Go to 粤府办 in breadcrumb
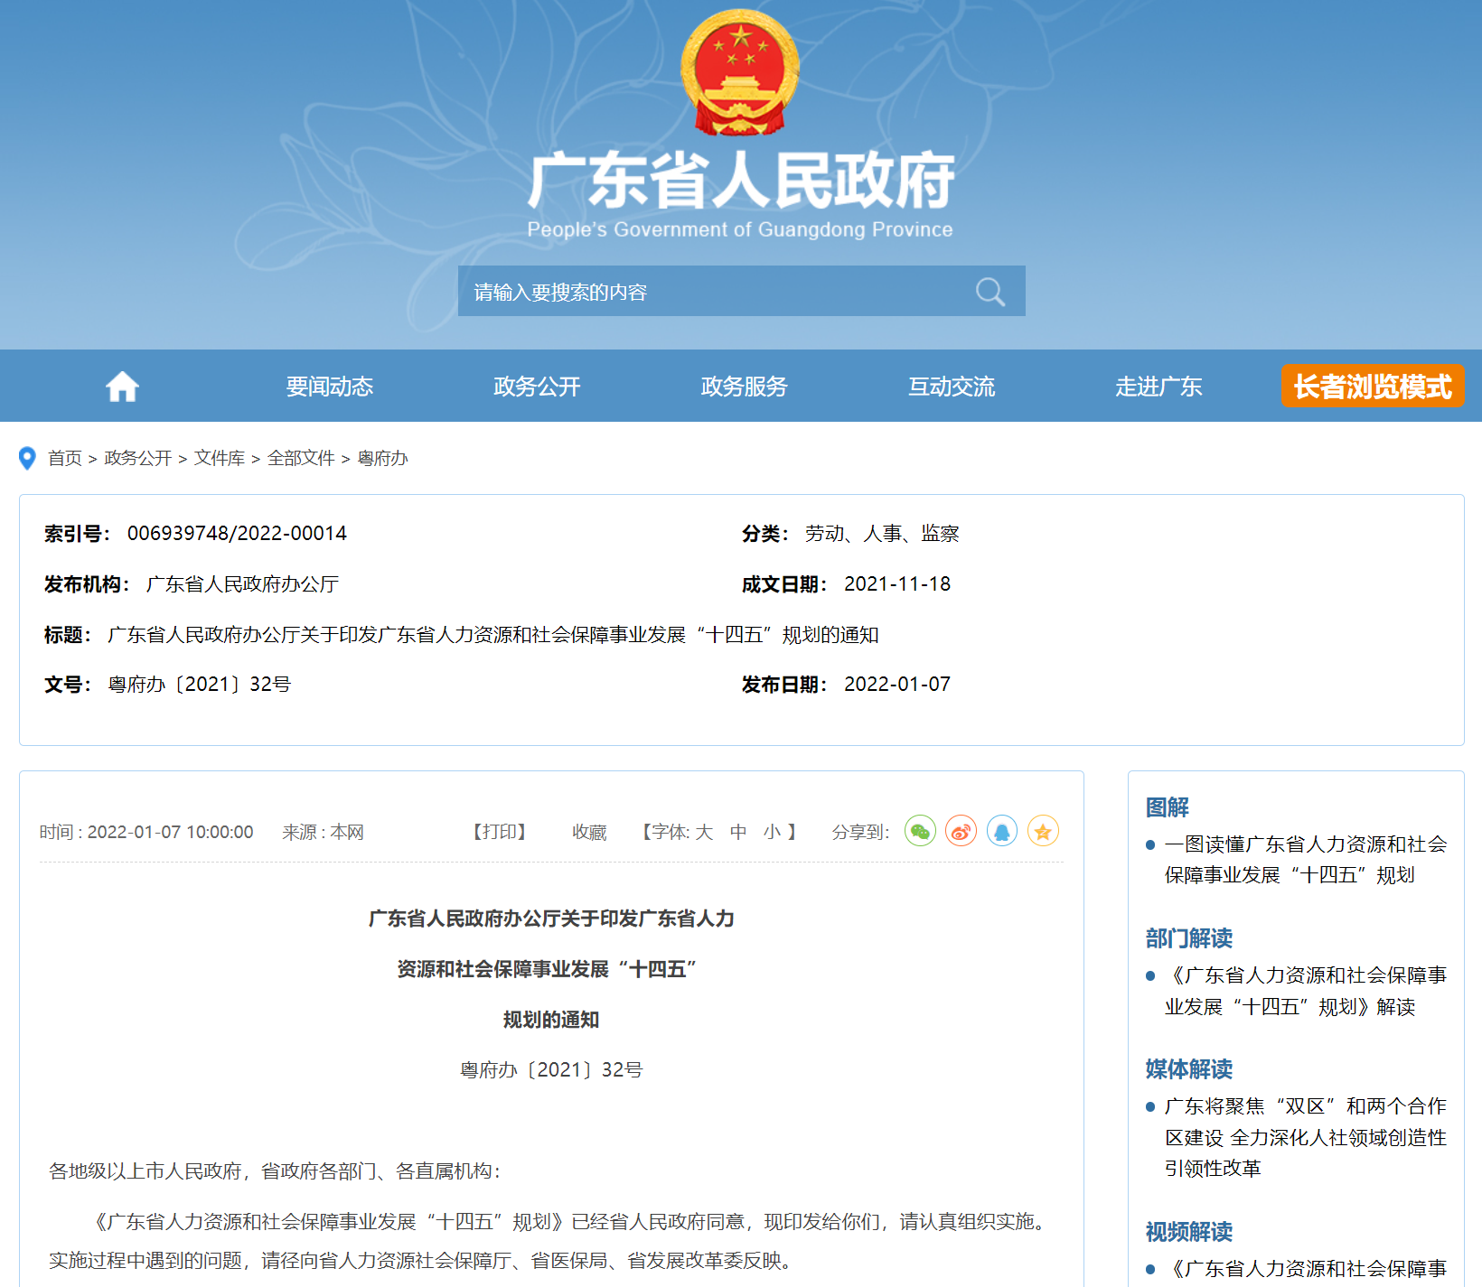This screenshot has width=1482, height=1287. pyautogui.click(x=383, y=458)
